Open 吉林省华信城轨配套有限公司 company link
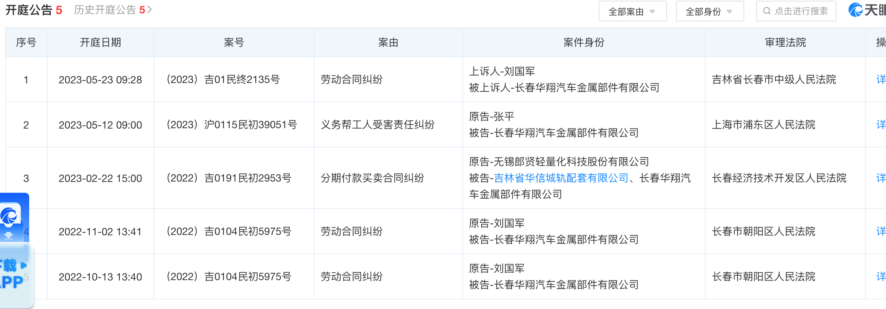 point(561,178)
